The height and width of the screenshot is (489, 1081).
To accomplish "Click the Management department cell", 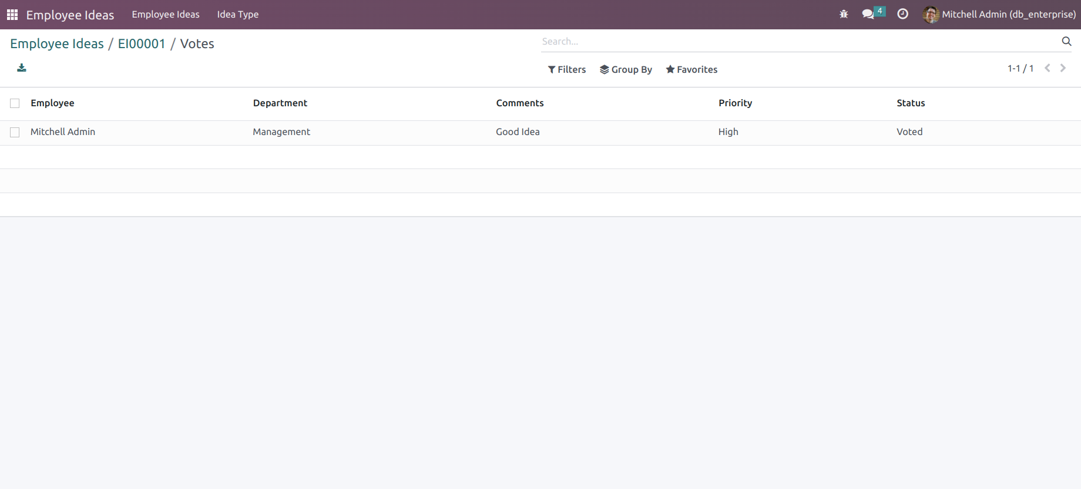I will pos(281,132).
